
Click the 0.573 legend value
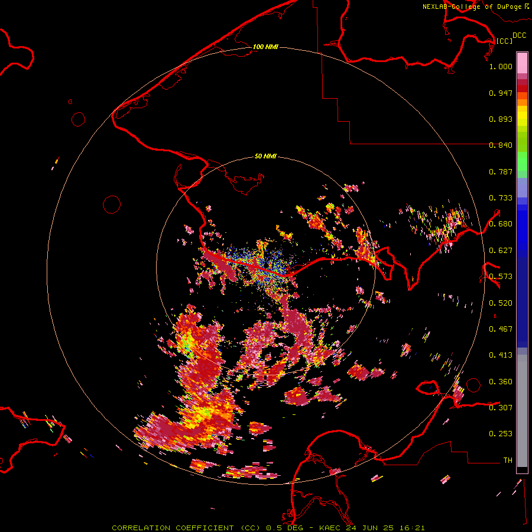[501, 277]
